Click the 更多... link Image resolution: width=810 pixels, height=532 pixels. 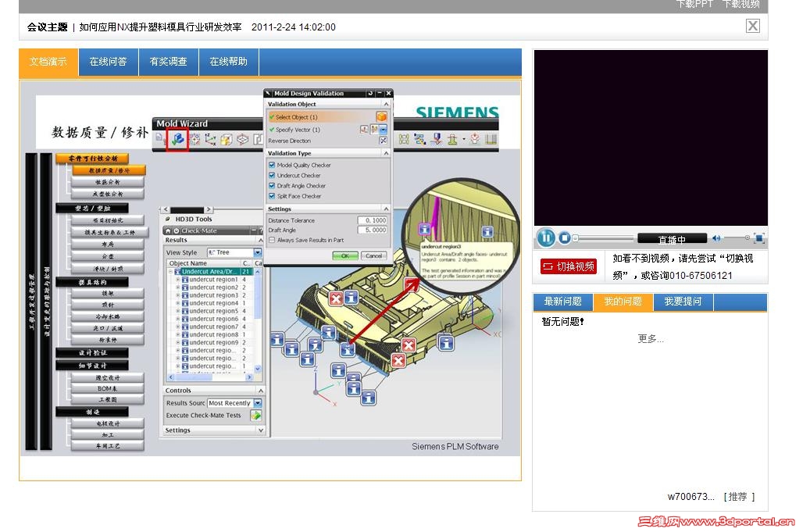coord(651,339)
